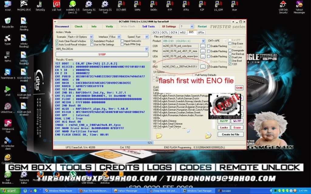Viewport: 311px width, 194px height.
Task: Toggle Auto Scroll Result Window checkbox
Action: click(57, 45)
